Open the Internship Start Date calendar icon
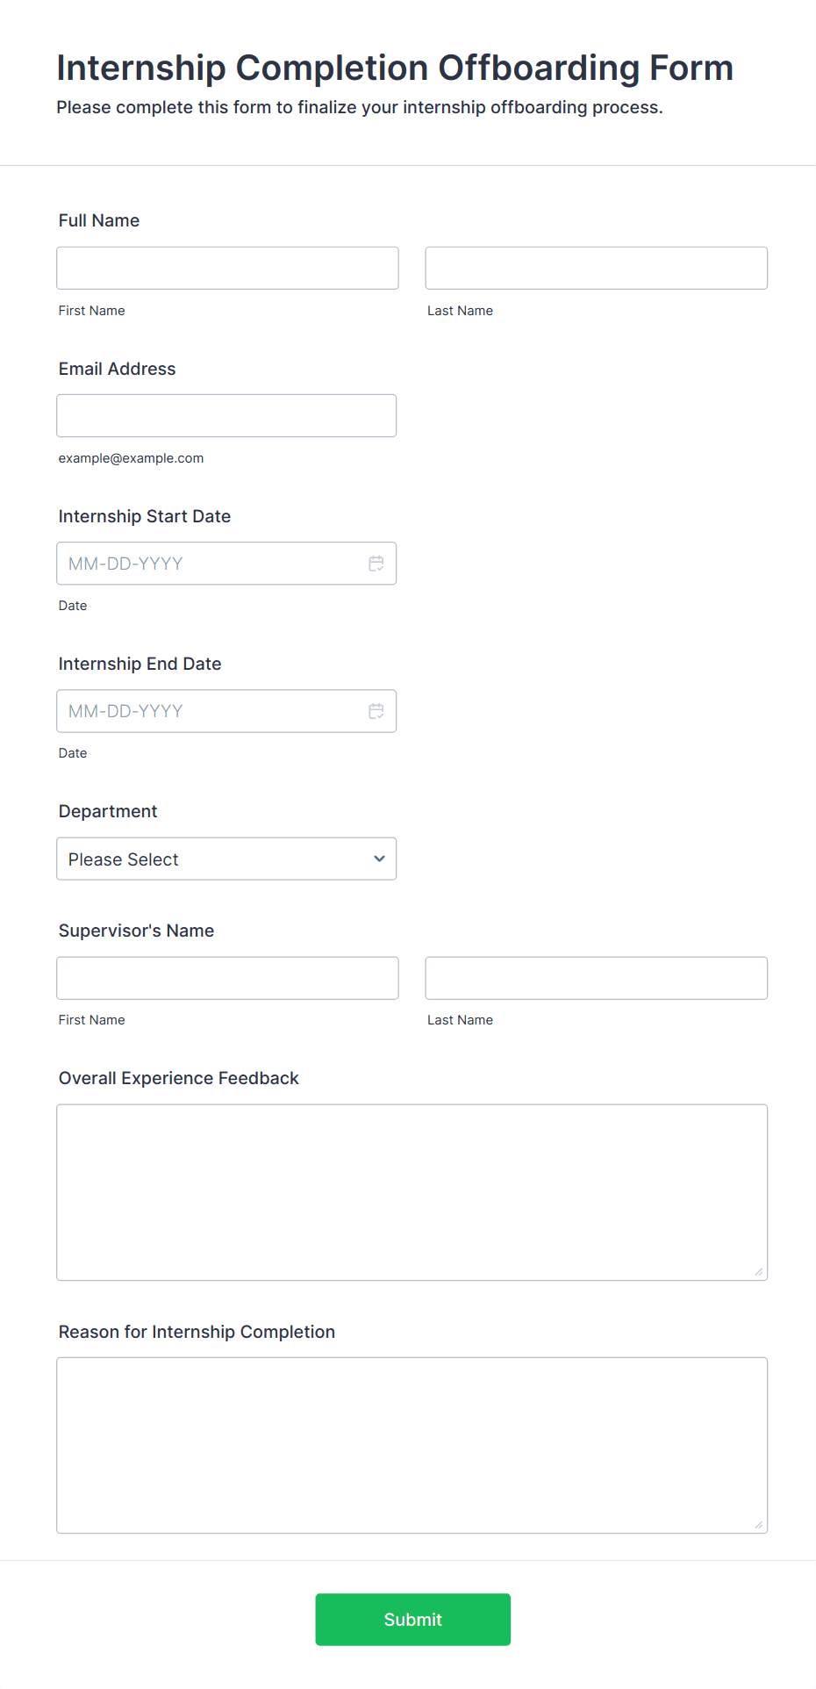Viewport: 816px width, 1689px height. coord(376,564)
